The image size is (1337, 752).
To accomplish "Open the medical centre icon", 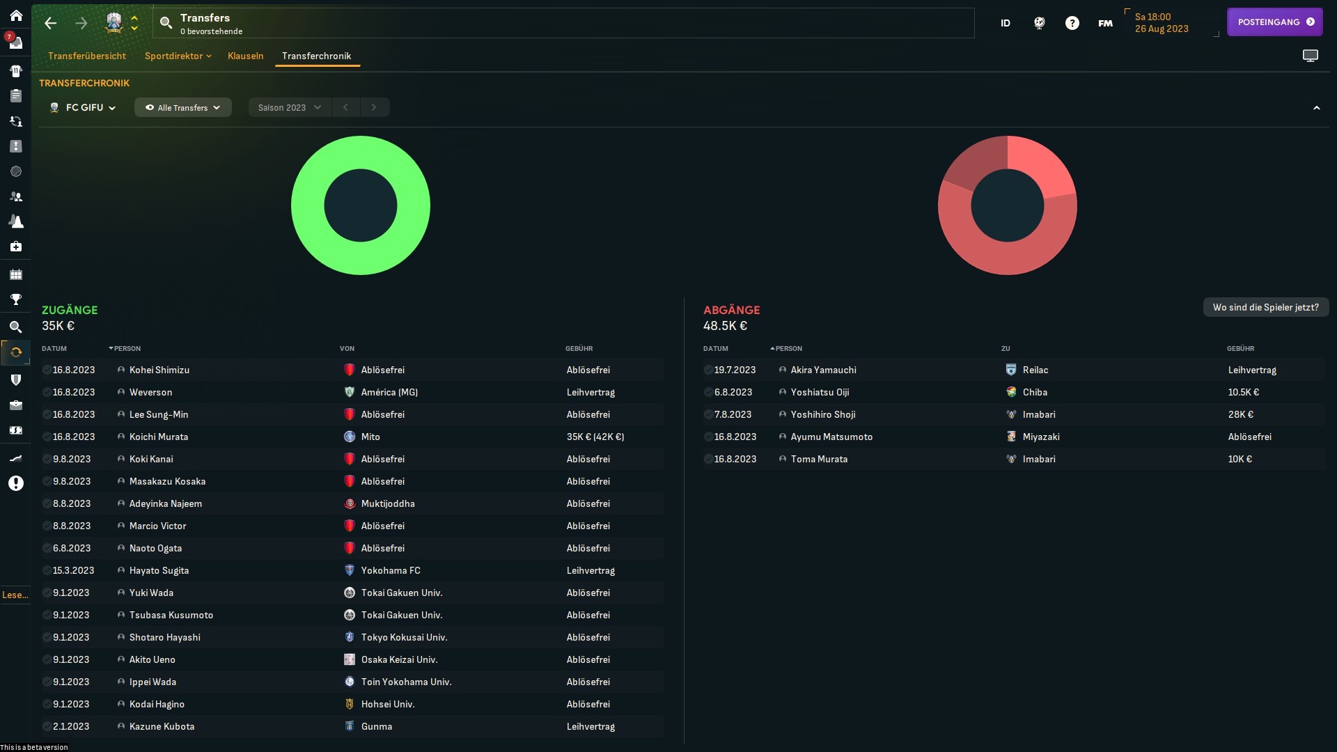I will coord(15,246).
